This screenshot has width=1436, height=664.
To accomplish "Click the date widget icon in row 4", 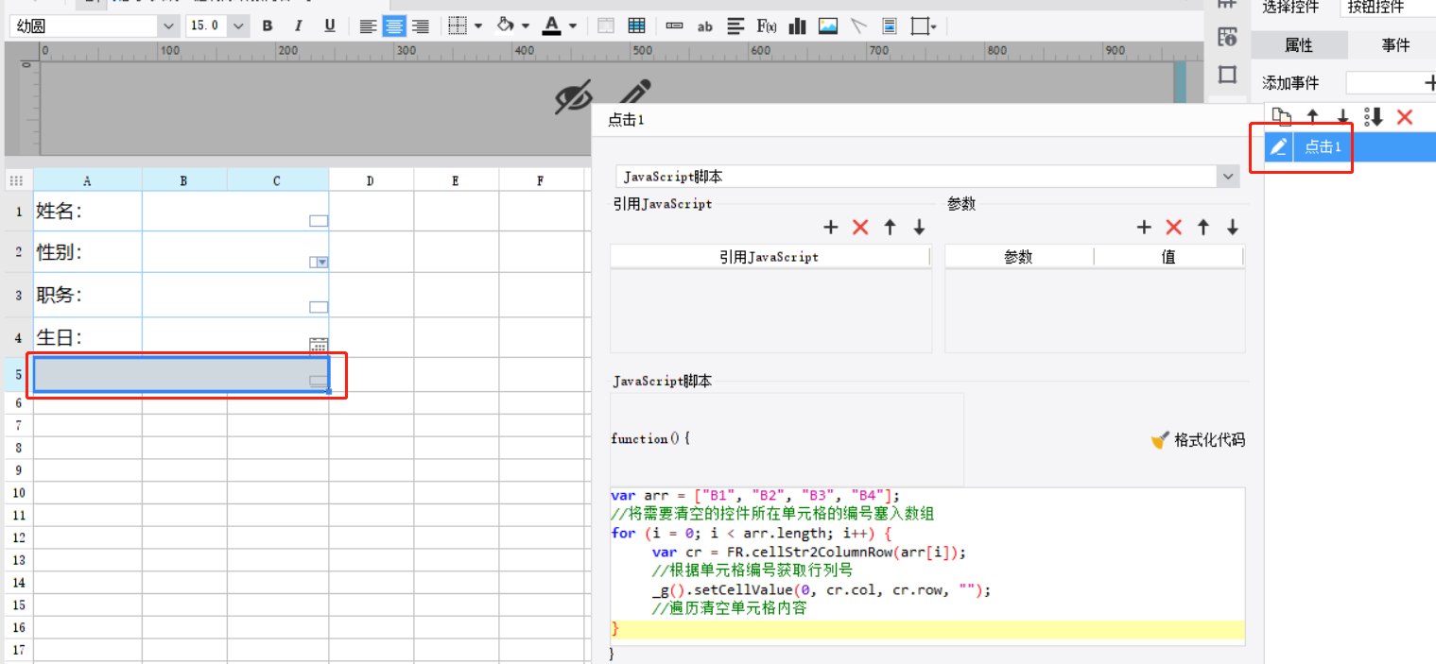I will 319,346.
